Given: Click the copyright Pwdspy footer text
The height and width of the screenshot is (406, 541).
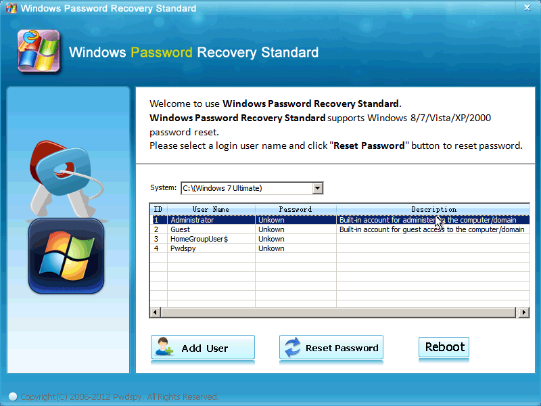Looking at the screenshot, I should 120,397.
